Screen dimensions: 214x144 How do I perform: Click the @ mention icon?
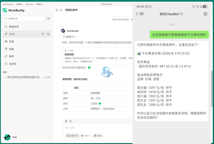(x=66, y=121)
